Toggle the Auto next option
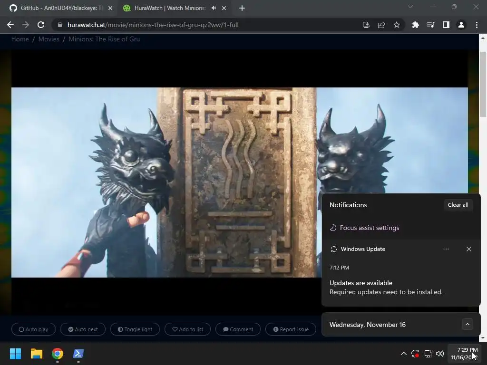 click(83, 329)
